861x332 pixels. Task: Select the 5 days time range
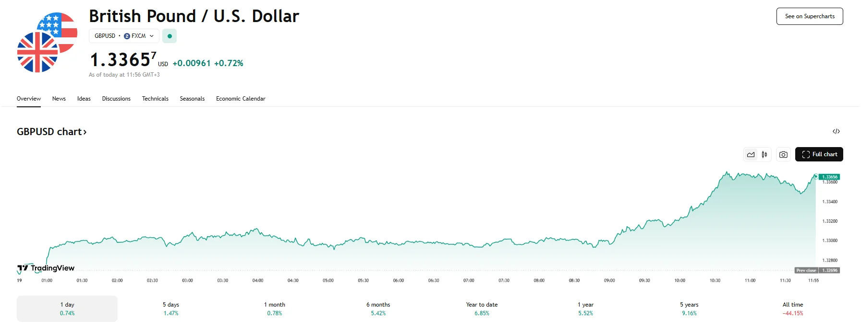(x=171, y=309)
